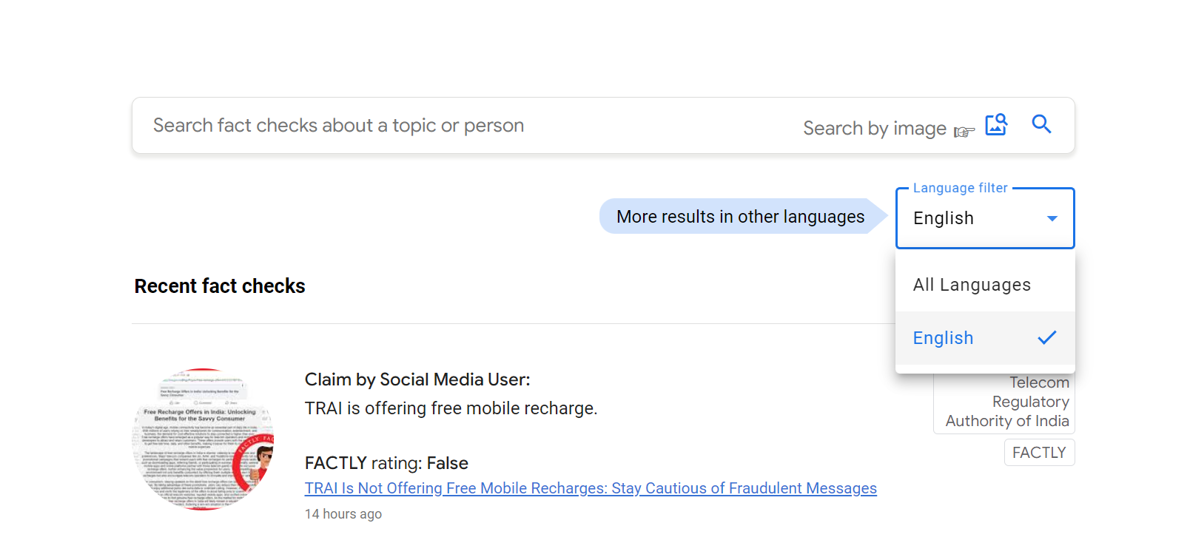
Task: Click the 14 hours ago timestamp
Action: [343, 514]
